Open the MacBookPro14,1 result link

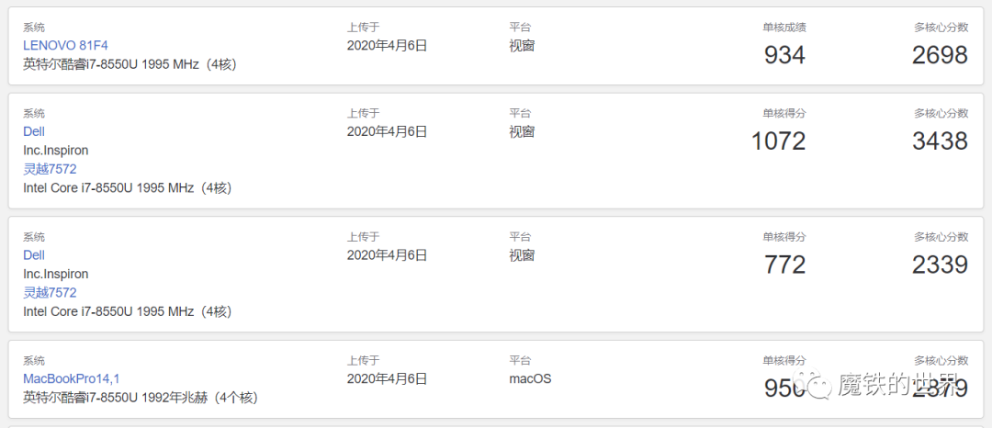pyautogui.click(x=72, y=378)
